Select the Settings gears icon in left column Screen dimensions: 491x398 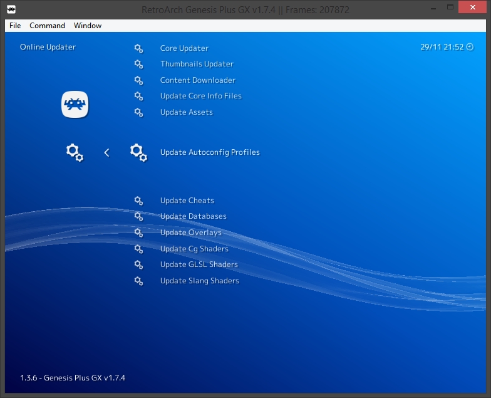click(75, 153)
